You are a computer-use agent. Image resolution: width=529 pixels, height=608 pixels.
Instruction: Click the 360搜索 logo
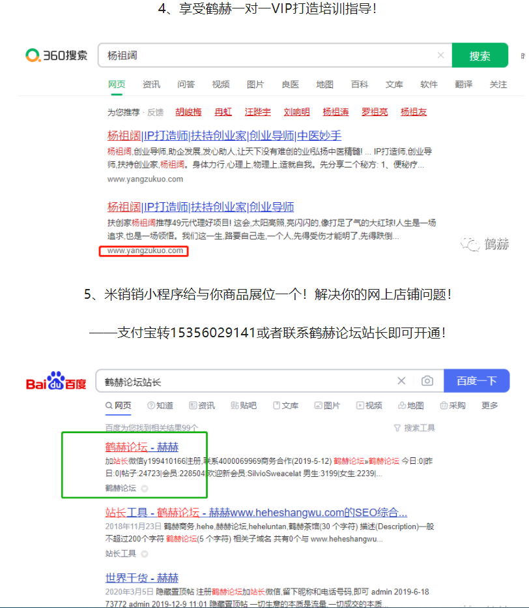56,55
